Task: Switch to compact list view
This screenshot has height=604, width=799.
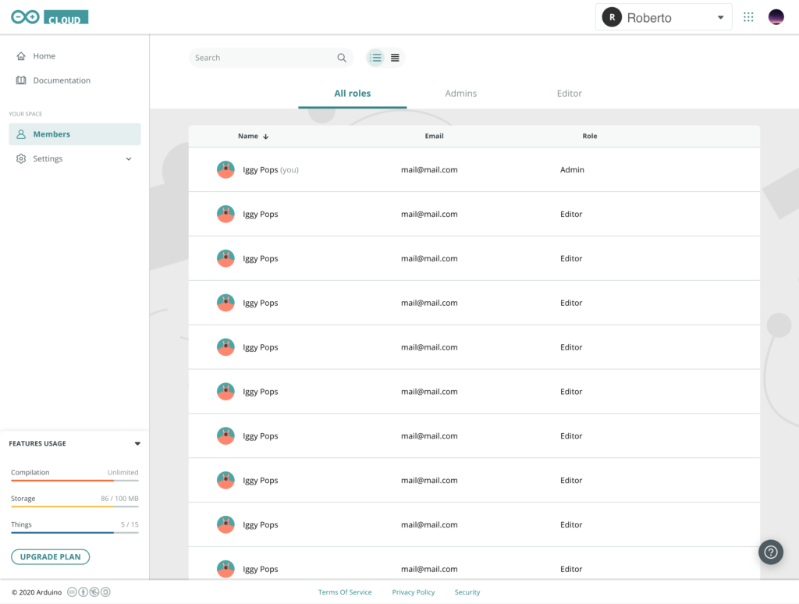Action: (395, 57)
